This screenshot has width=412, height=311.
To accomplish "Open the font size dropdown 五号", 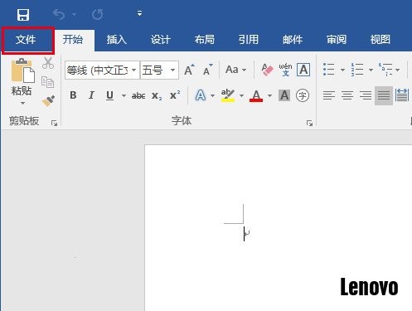I will (x=159, y=70).
